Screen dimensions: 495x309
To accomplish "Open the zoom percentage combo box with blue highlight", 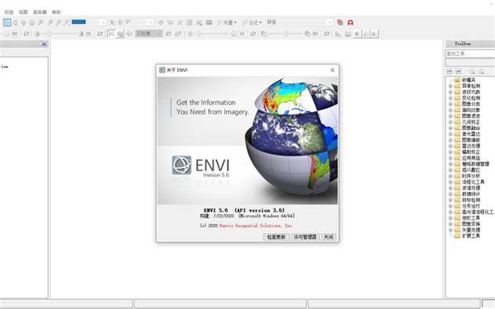I will pyautogui.click(x=89, y=22).
